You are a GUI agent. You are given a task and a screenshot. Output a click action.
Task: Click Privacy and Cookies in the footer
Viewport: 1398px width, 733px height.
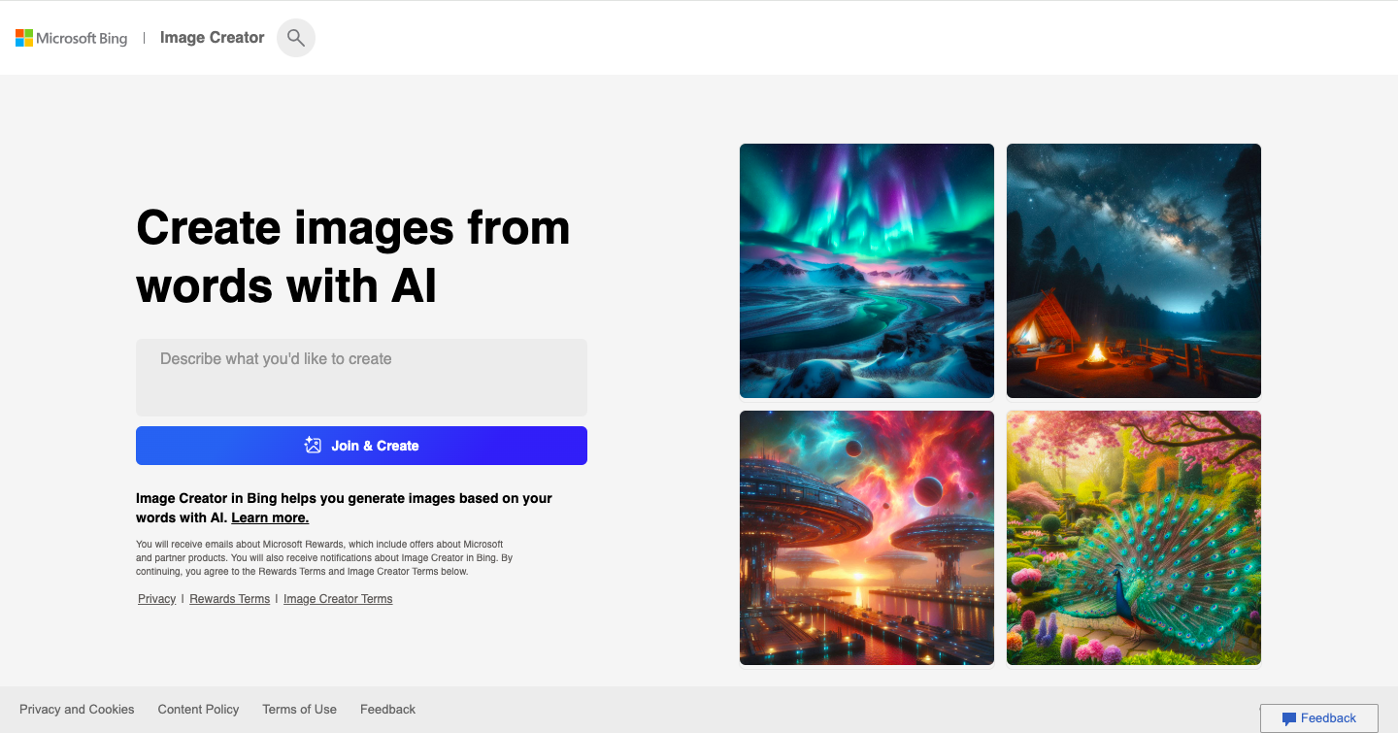(77, 709)
